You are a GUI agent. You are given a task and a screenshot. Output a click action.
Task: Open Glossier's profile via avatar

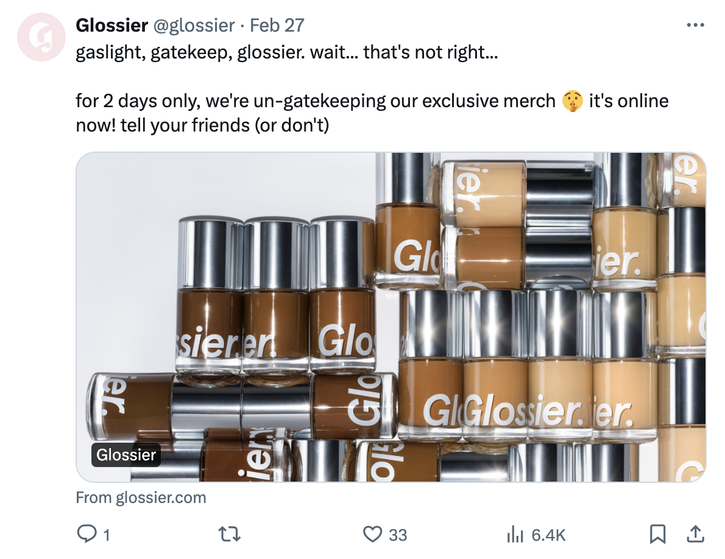41,37
